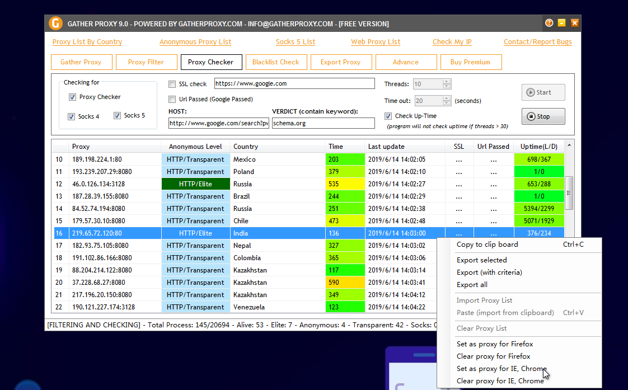Screen dimensions: 628x390
Task: Select proxy 179.57.30.10:8080 row
Action: 308,221
